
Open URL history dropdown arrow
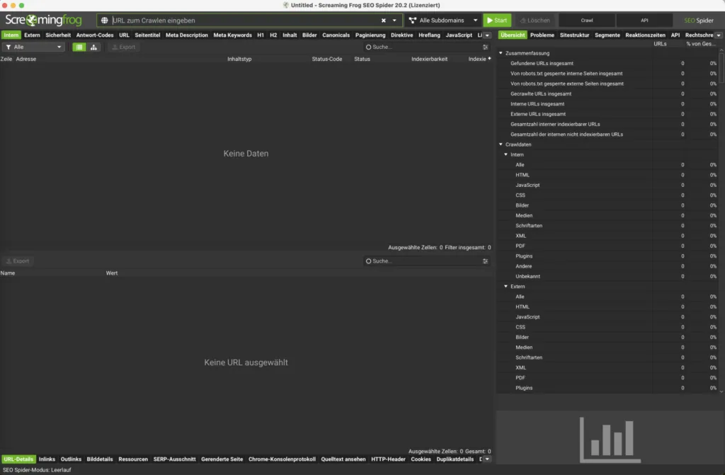point(394,21)
